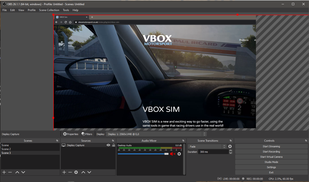Image resolution: width=309 pixels, height=182 pixels.
Task: Click the Audio Mixer vertical scrollbar
Action: coord(184,159)
